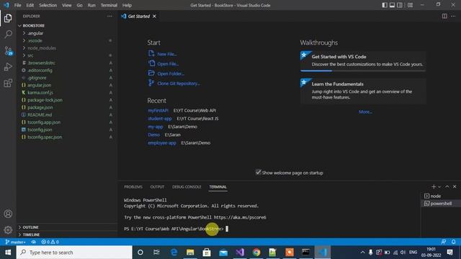The image size is (461, 259).
Task: Click the New File link
Action: point(166,54)
